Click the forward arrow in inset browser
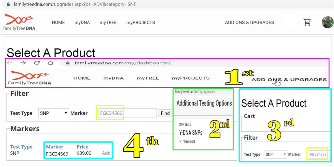The height and width of the screenshot is (167, 334). [x=23, y=63]
